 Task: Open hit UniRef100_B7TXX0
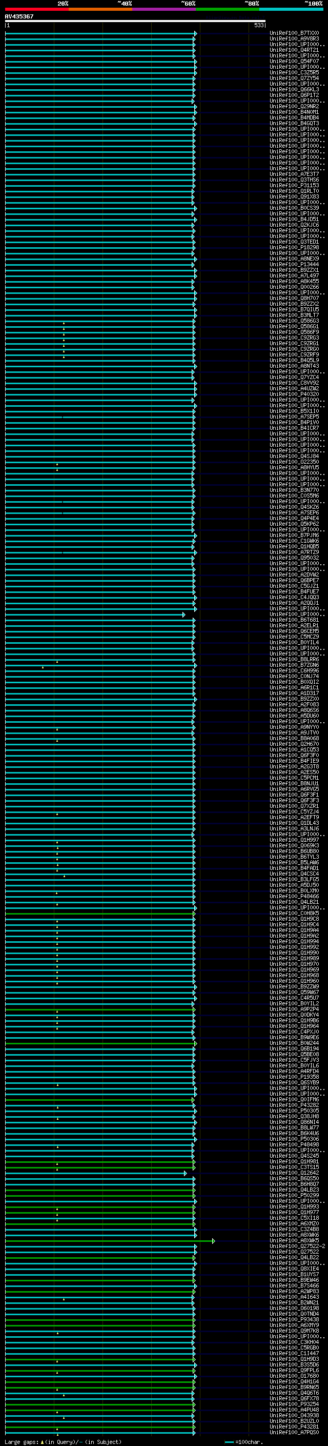294,33
